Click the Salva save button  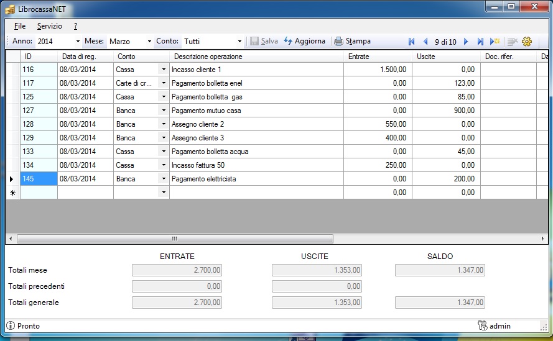pos(264,41)
